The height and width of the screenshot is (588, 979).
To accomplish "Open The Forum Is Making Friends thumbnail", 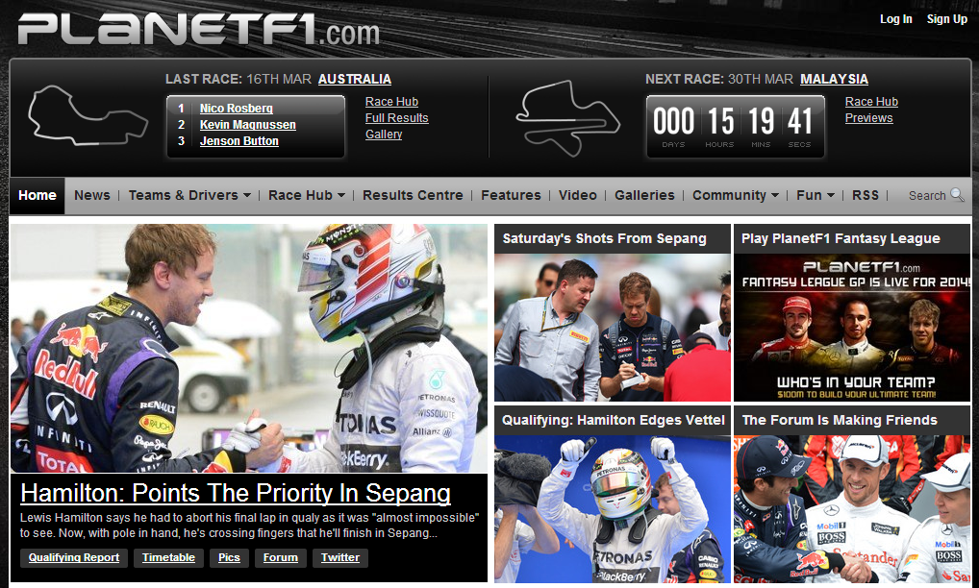I will 852,509.
